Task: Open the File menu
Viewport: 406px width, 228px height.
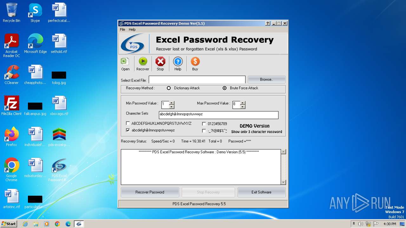Action: pyautogui.click(x=122, y=29)
